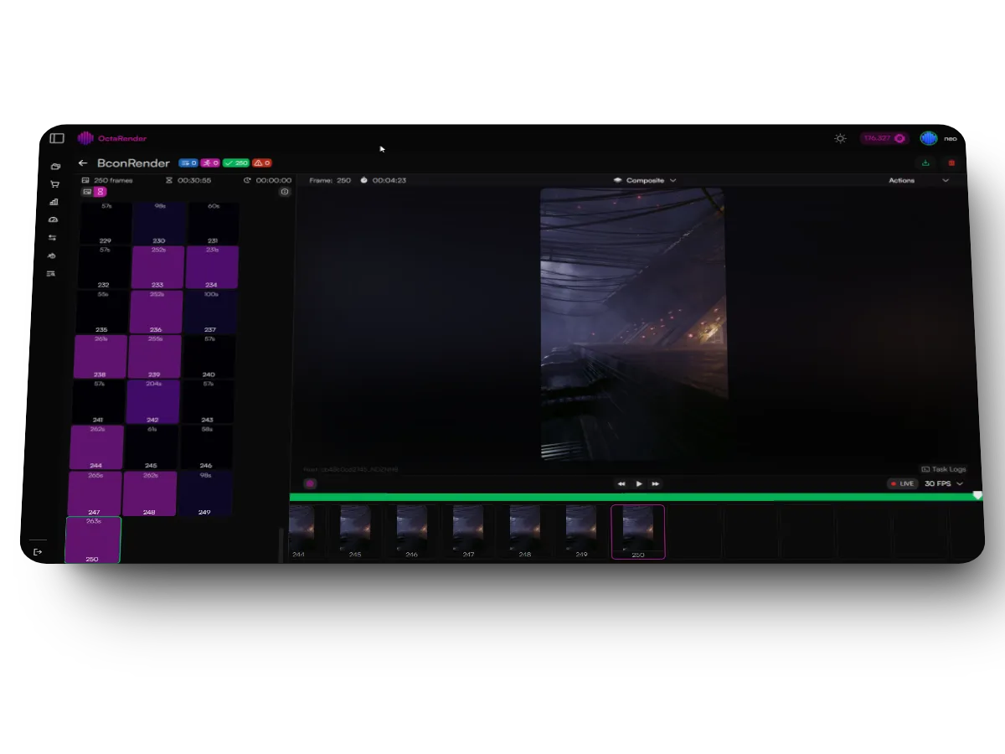The image size is (1005, 754).
Task: Click the white playhead handle on progress bar
Action: (x=977, y=496)
